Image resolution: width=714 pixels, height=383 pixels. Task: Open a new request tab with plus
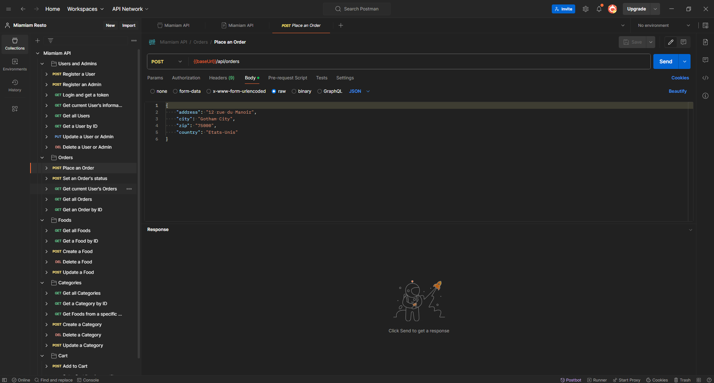341,25
